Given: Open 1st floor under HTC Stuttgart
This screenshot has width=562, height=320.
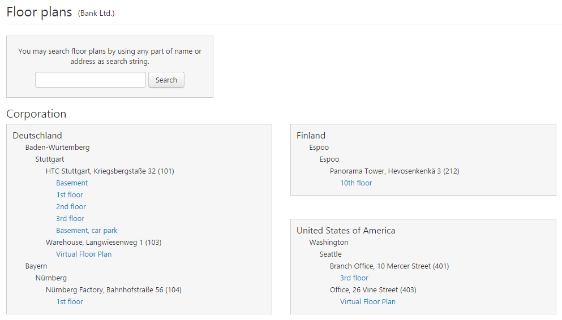Looking at the screenshot, I should (x=69, y=194).
